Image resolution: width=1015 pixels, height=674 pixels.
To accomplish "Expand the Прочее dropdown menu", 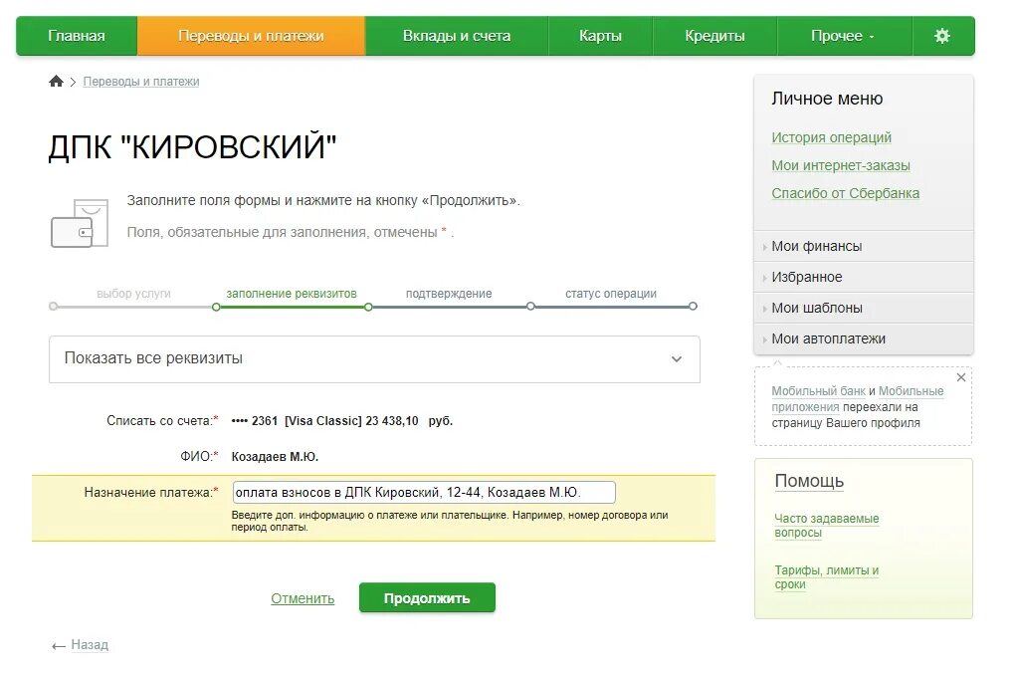I will click(x=844, y=36).
